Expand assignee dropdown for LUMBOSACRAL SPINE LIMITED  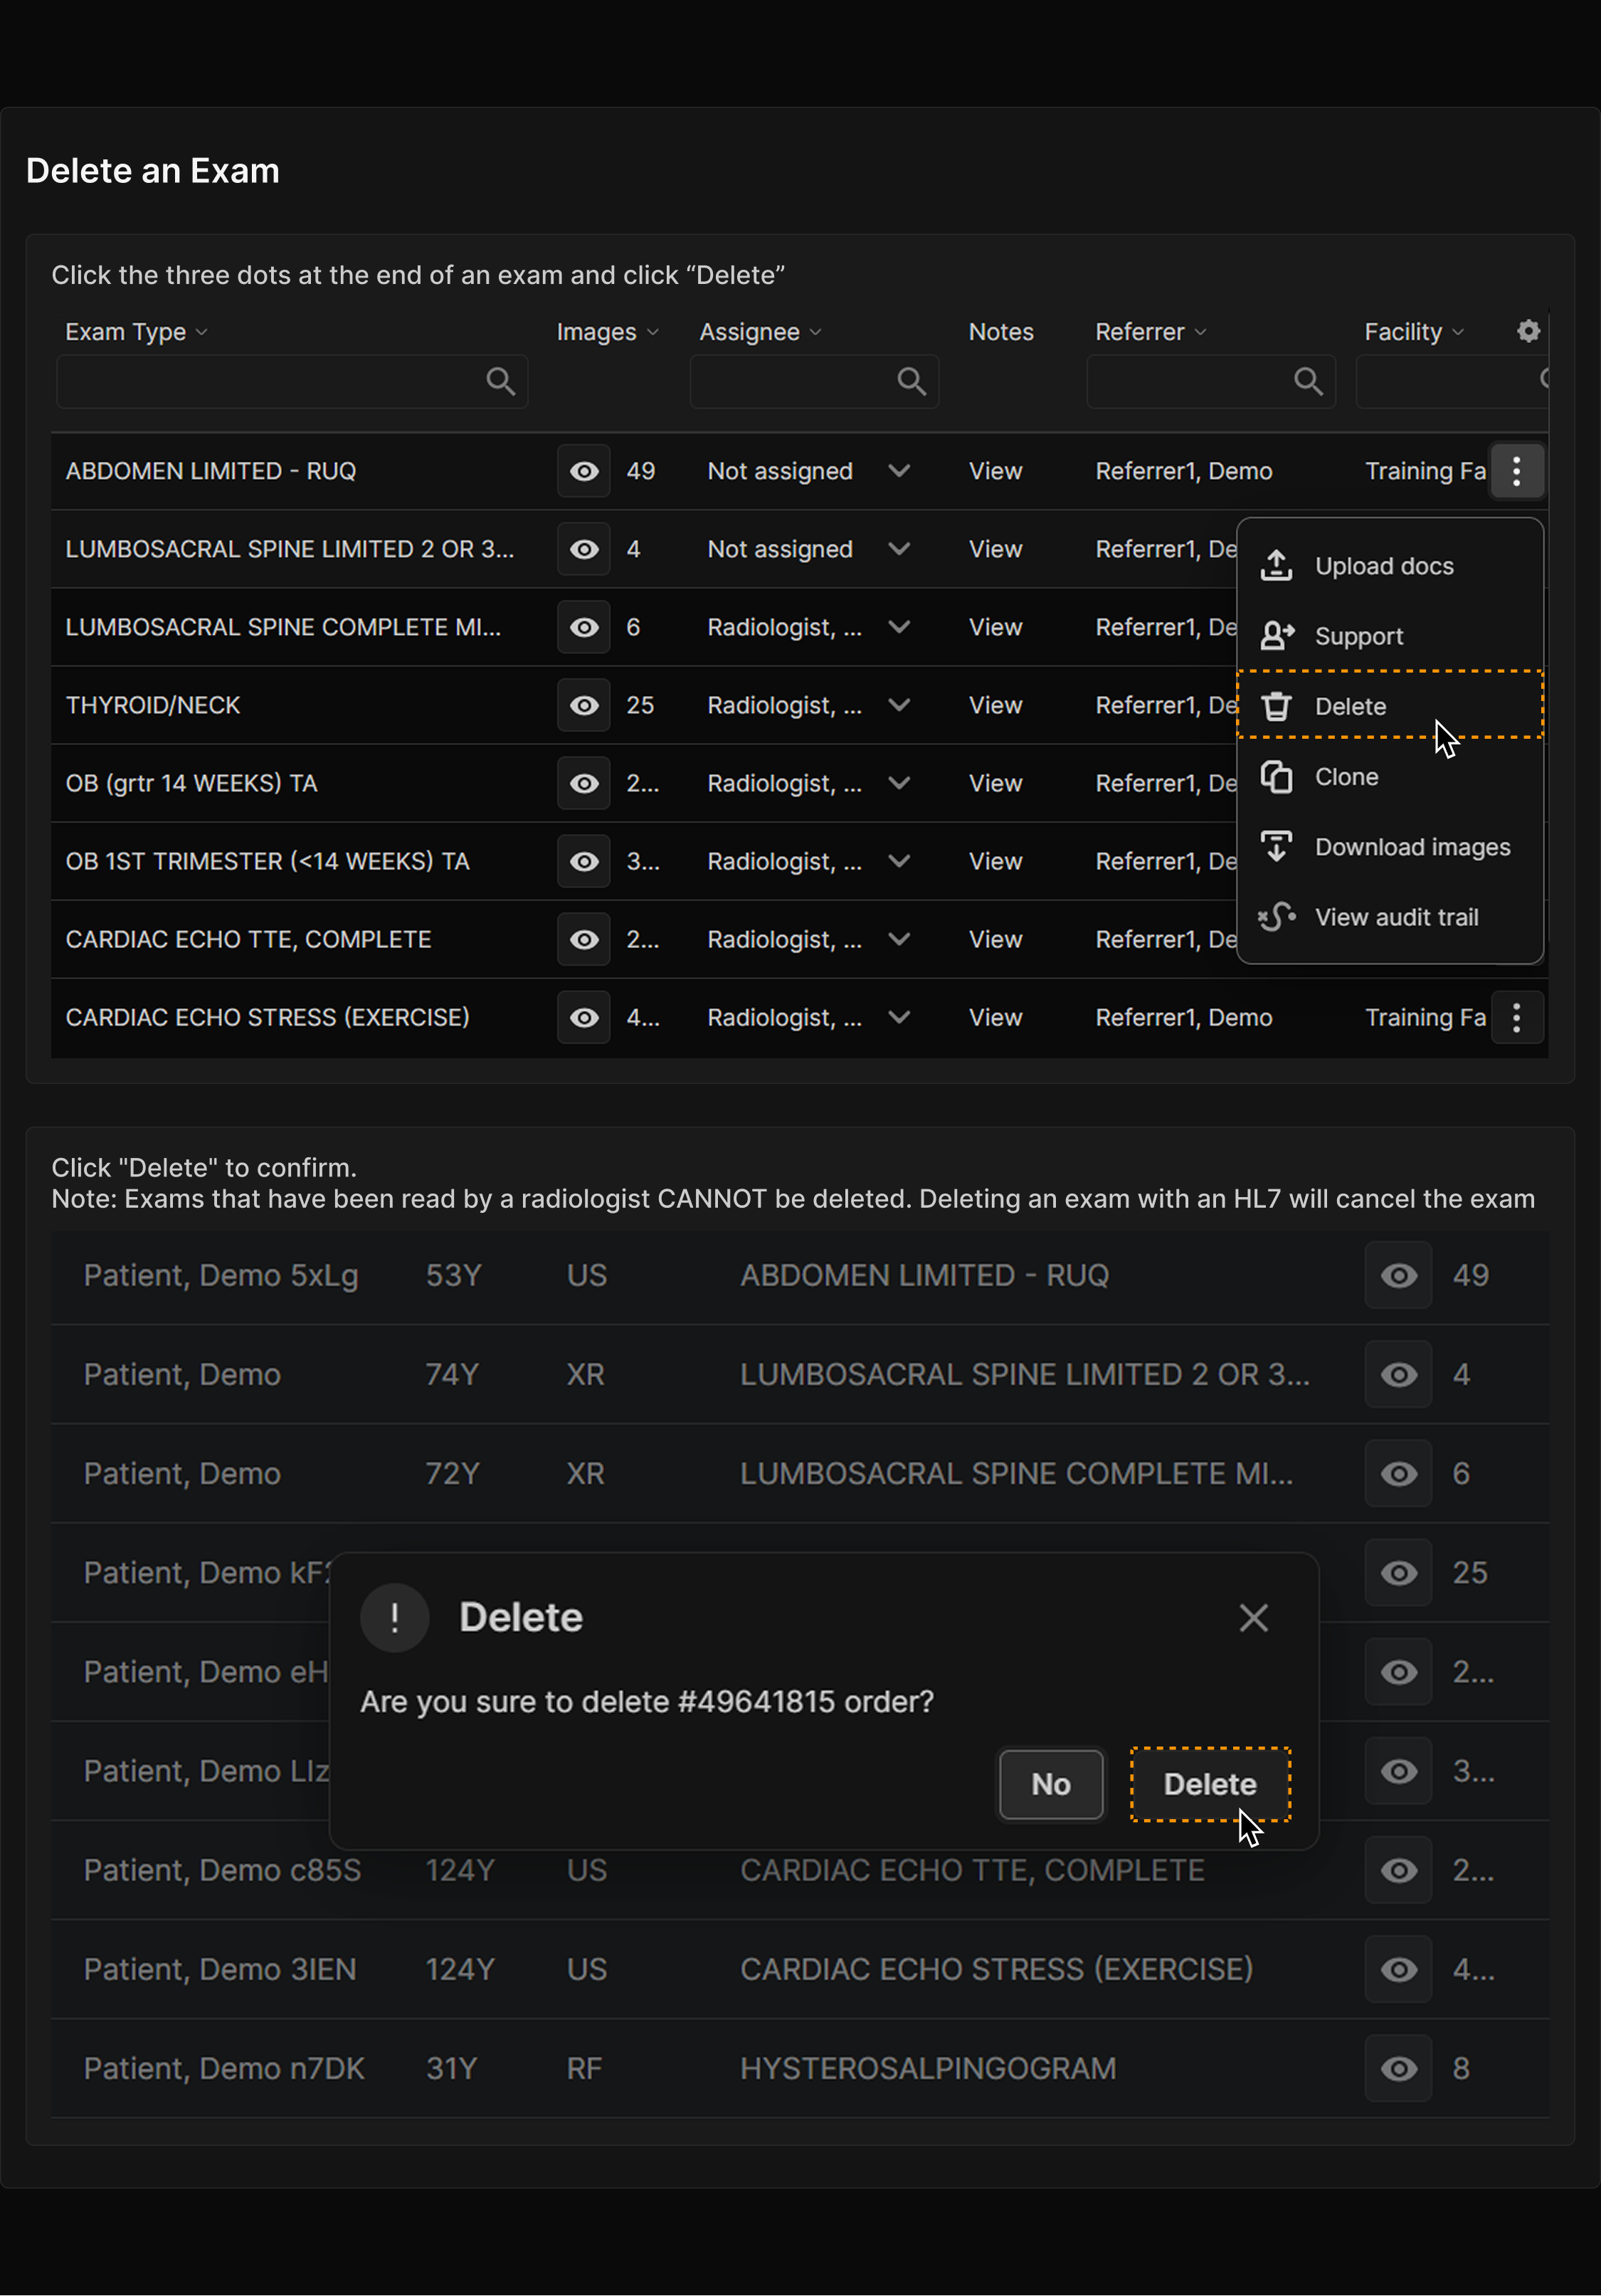coord(899,549)
